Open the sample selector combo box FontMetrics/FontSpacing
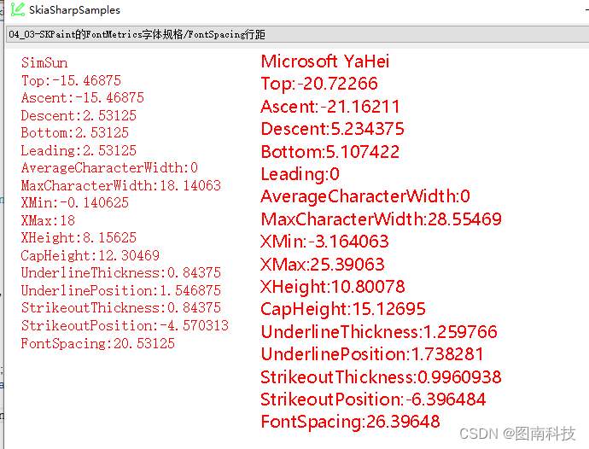 click(297, 34)
